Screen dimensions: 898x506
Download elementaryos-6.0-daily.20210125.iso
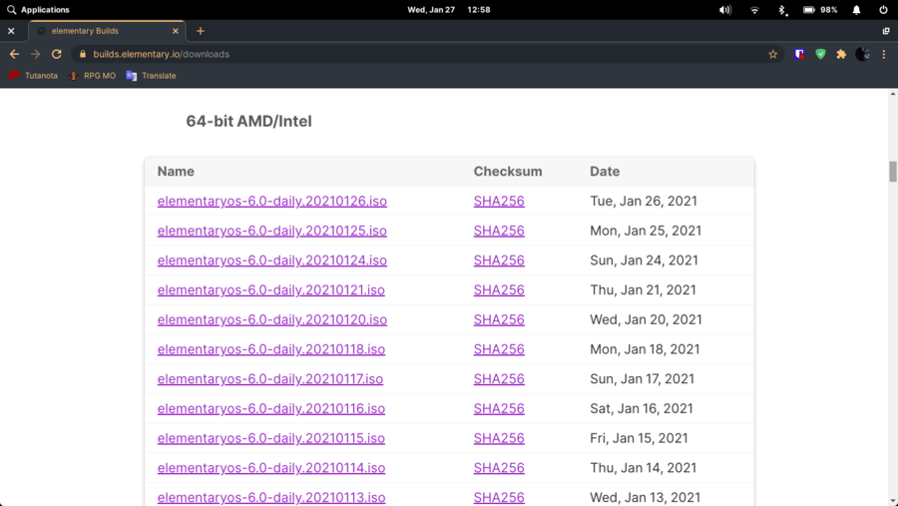coord(272,231)
